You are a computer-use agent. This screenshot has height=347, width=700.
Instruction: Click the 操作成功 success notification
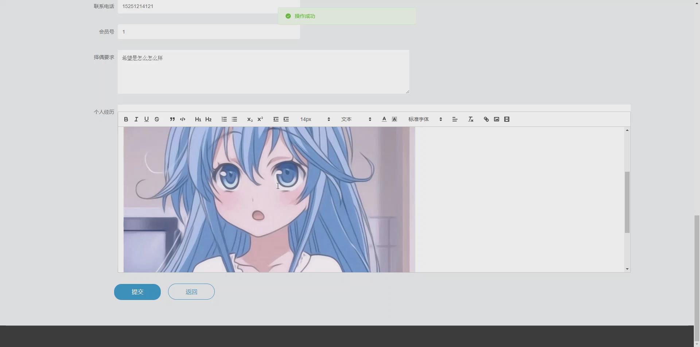point(347,16)
